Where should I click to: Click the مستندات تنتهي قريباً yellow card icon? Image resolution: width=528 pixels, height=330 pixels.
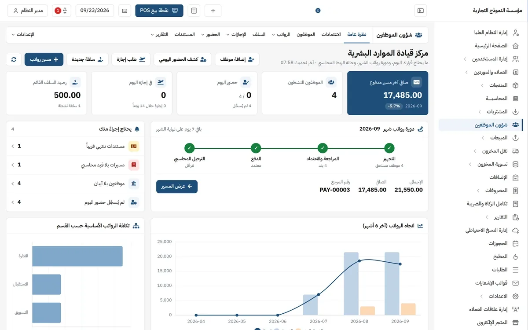(134, 146)
